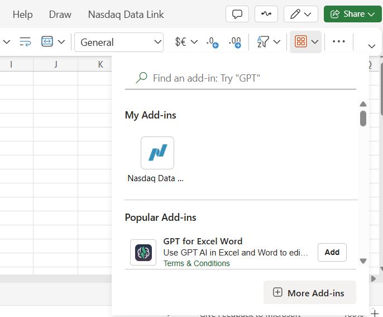Screen dimensions: 383x317
Task: Click the add-ins panel scrollbar thumb
Action: [363, 119]
